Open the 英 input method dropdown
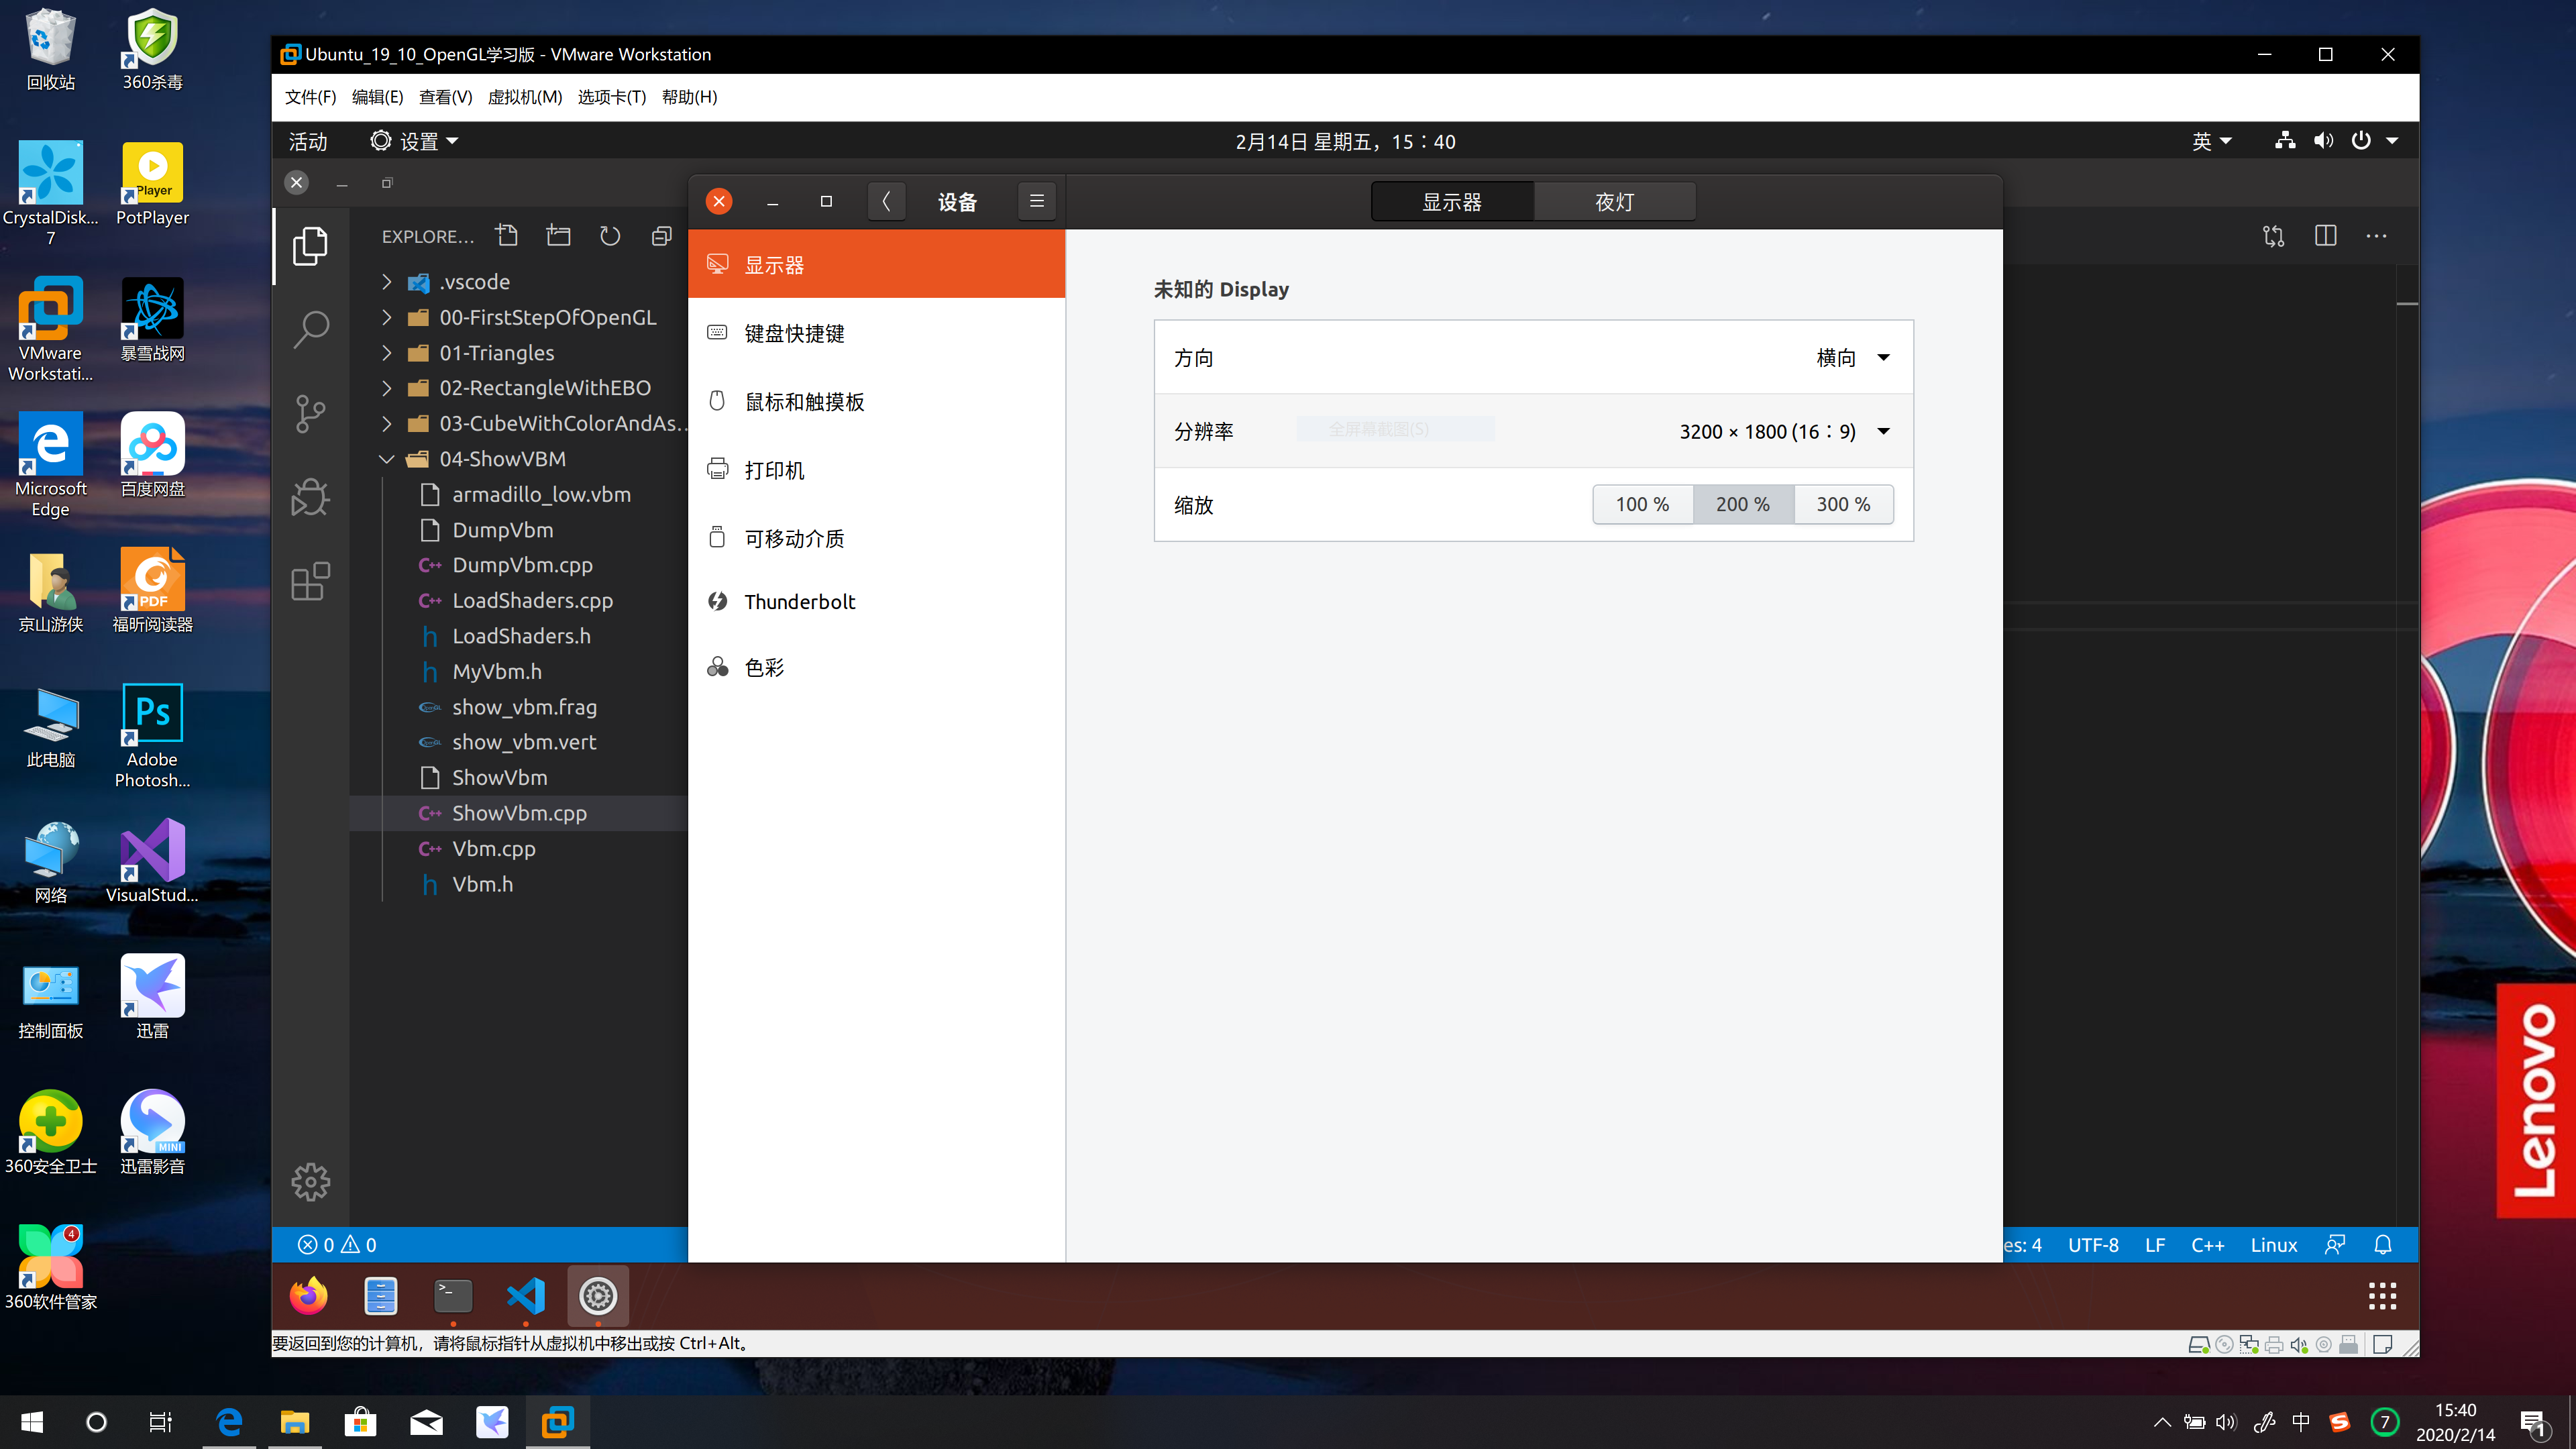Viewport: 2576px width, 1449px height. tap(2211, 141)
